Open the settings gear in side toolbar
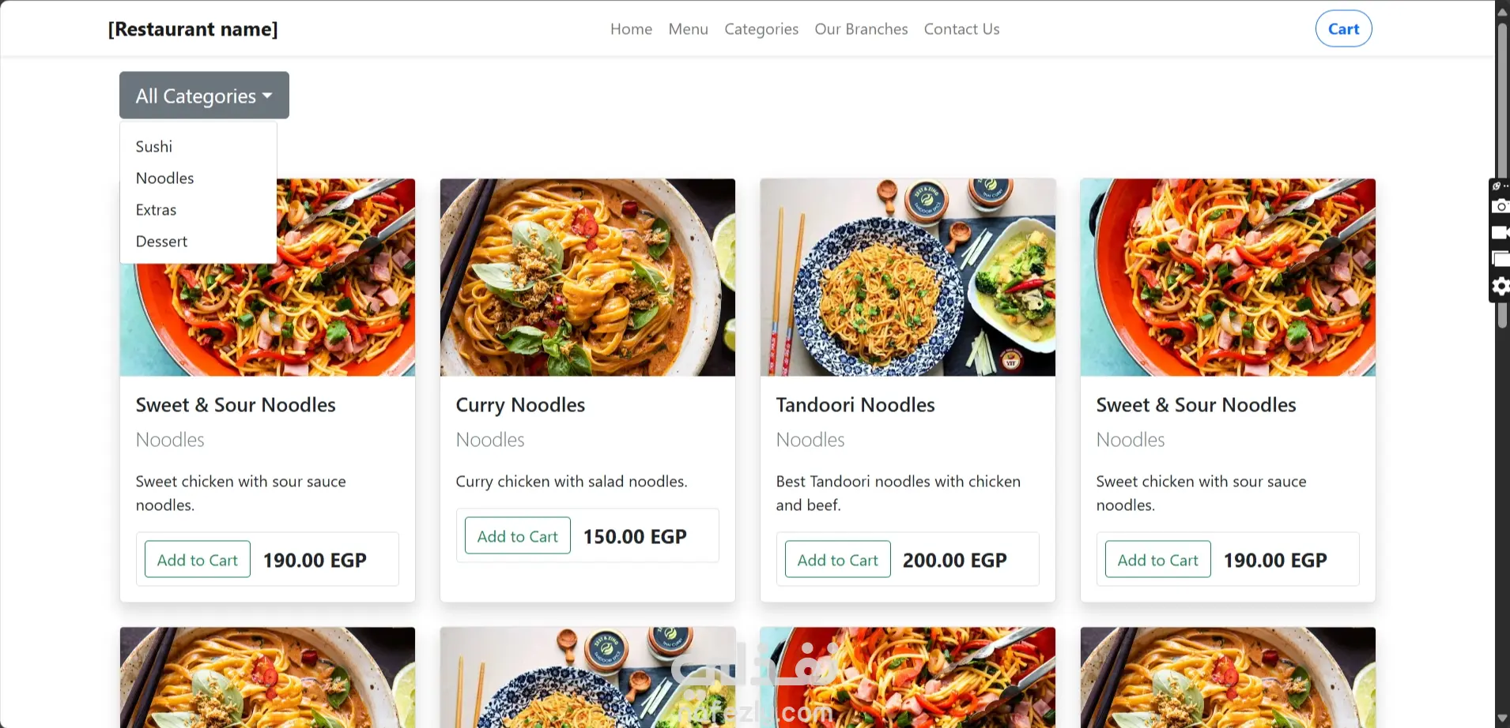This screenshot has height=728, width=1510. (1500, 287)
